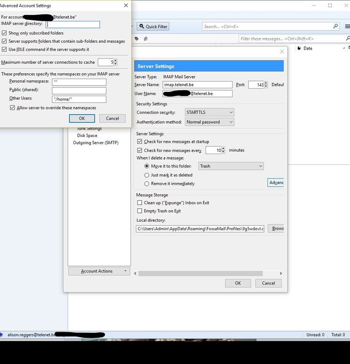This screenshot has height=364, width=350.
Task: Click the attachment paperclip filter icon
Action: tap(145, 39)
